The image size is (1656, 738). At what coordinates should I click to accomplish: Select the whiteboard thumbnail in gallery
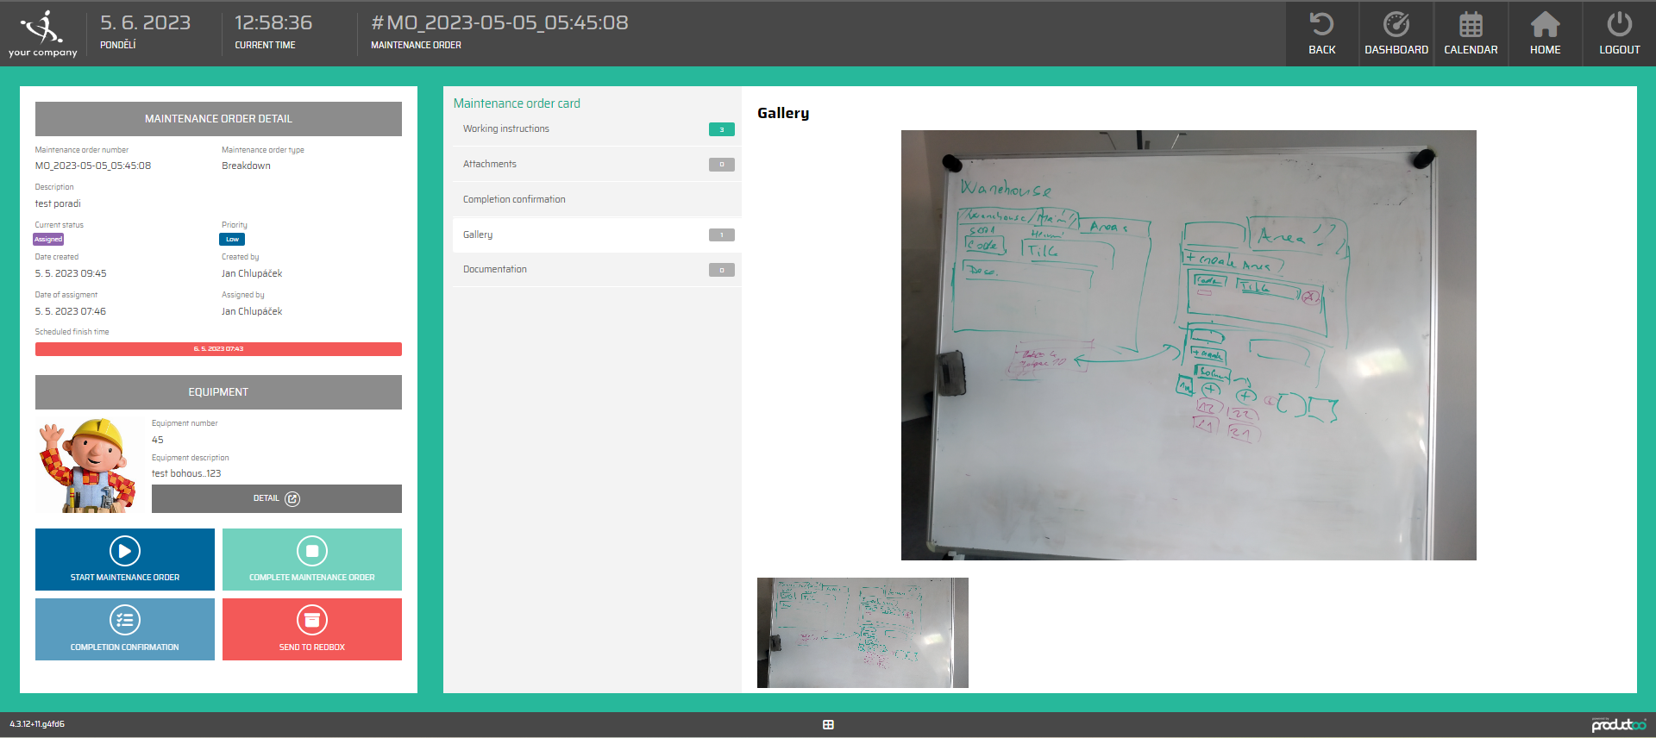coord(862,633)
